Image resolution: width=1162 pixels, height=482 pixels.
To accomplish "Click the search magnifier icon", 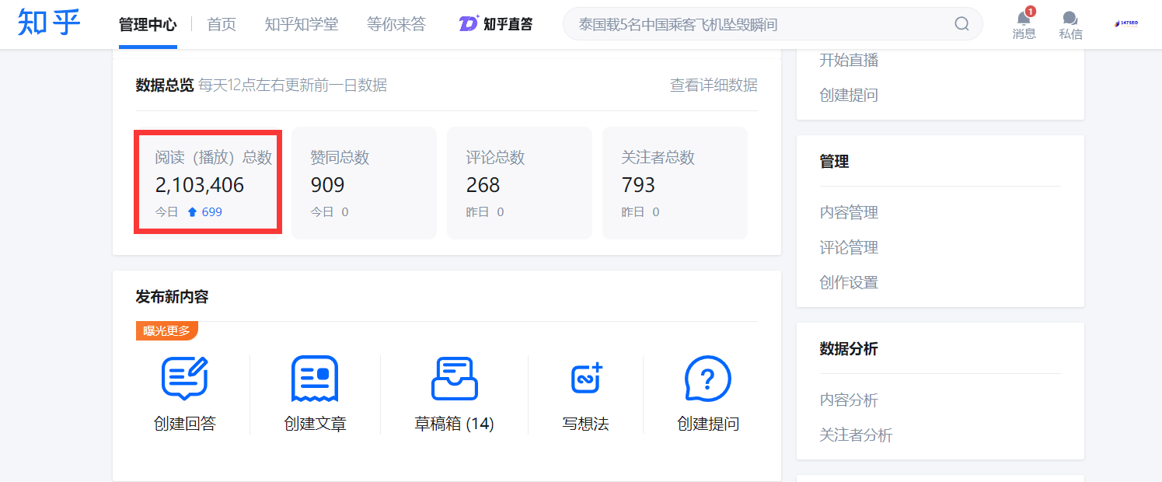I will (x=961, y=24).
